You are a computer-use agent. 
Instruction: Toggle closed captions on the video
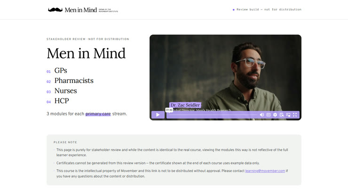tap(269, 115)
